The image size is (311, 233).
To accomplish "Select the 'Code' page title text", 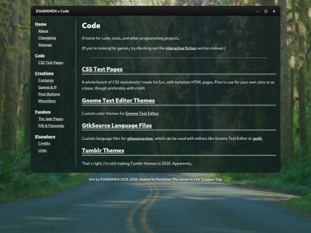I will pyautogui.click(x=91, y=25).
